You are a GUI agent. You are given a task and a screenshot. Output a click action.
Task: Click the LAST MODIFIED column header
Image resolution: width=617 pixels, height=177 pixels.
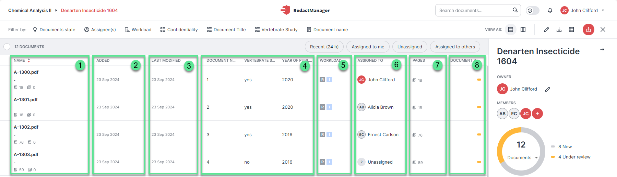pyautogui.click(x=166, y=60)
